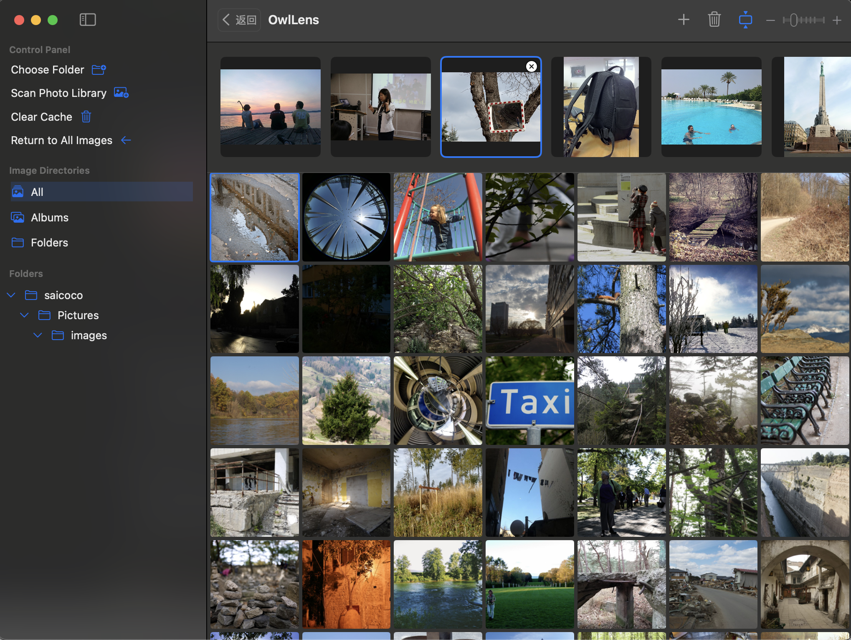This screenshot has width=851, height=640.
Task: Select the monument tower top-strip thumbnail
Action: (811, 107)
